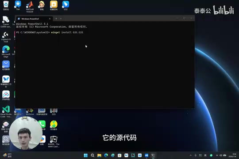Open the weather widget on the taskbar
This screenshot has height=159, width=239.
[8, 155]
